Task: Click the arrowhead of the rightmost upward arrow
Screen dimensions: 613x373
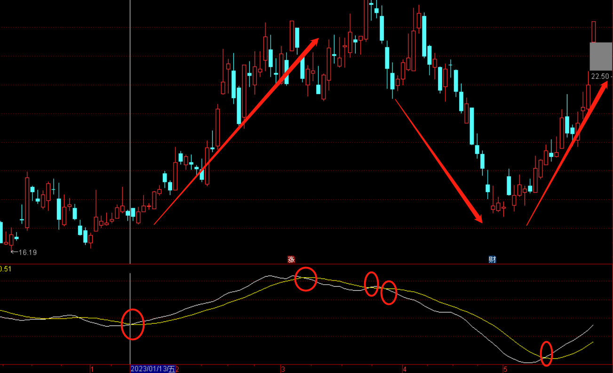Action: coord(604,85)
